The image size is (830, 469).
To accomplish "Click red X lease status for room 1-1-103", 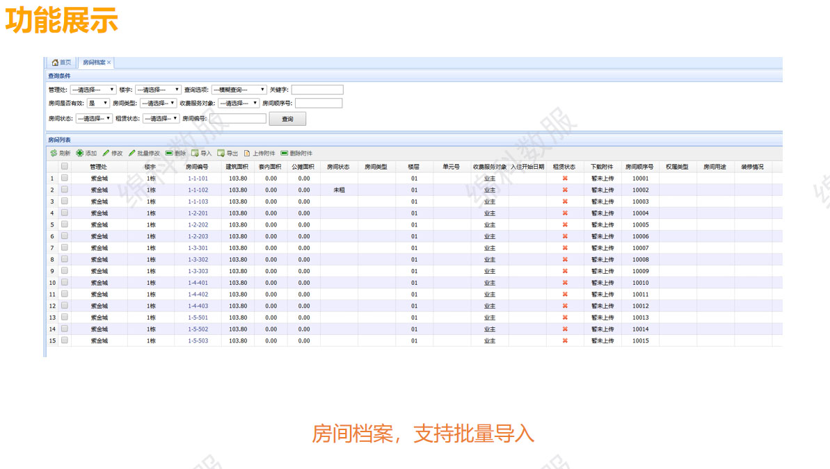I will click(565, 202).
